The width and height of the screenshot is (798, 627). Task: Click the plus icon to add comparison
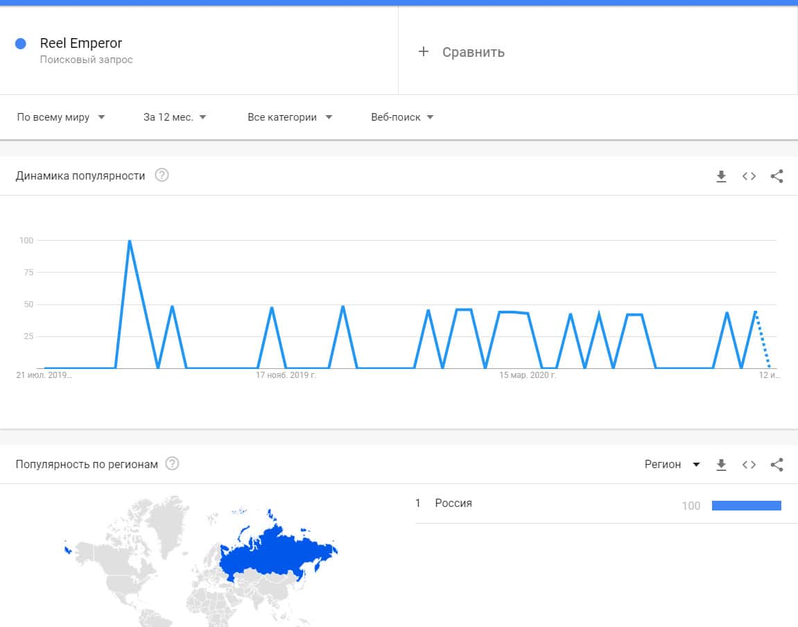[x=424, y=52]
